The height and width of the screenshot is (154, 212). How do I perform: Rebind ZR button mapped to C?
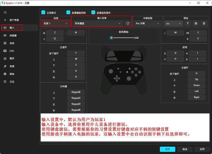198,32
